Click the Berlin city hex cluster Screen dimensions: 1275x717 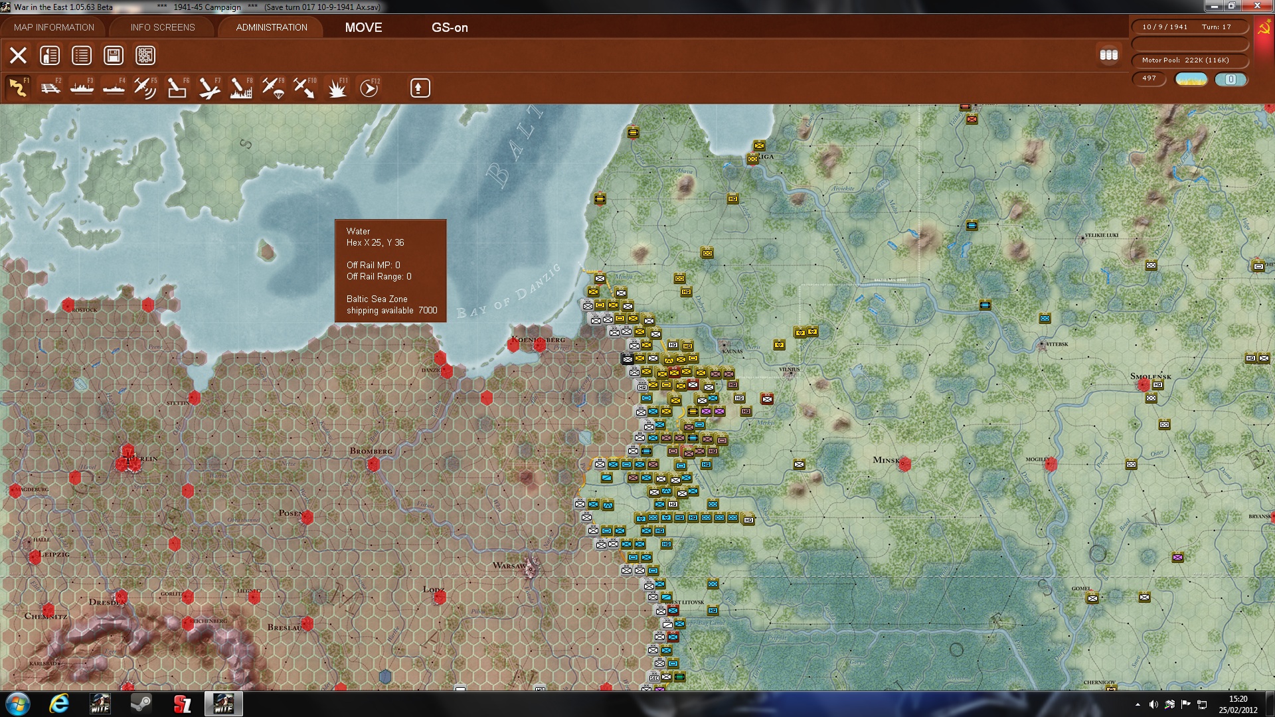click(x=127, y=459)
